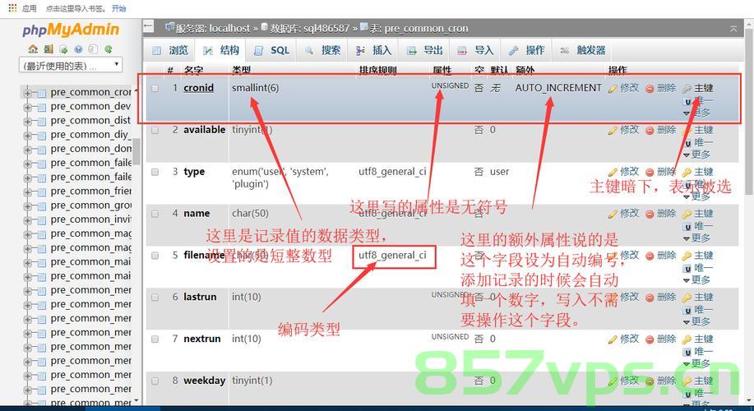Click primary key icon for available row
754x411 pixels.
pyautogui.click(x=687, y=130)
